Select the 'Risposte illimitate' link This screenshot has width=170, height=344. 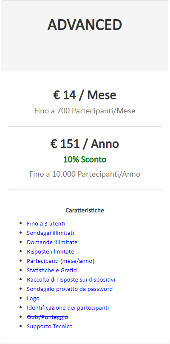50,252
